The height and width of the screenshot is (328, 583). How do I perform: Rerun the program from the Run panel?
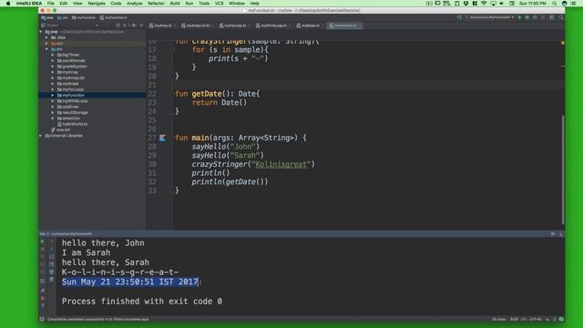(x=43, y=241)
